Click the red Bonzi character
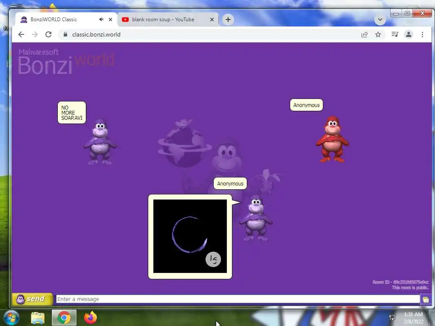 [332, 139]
